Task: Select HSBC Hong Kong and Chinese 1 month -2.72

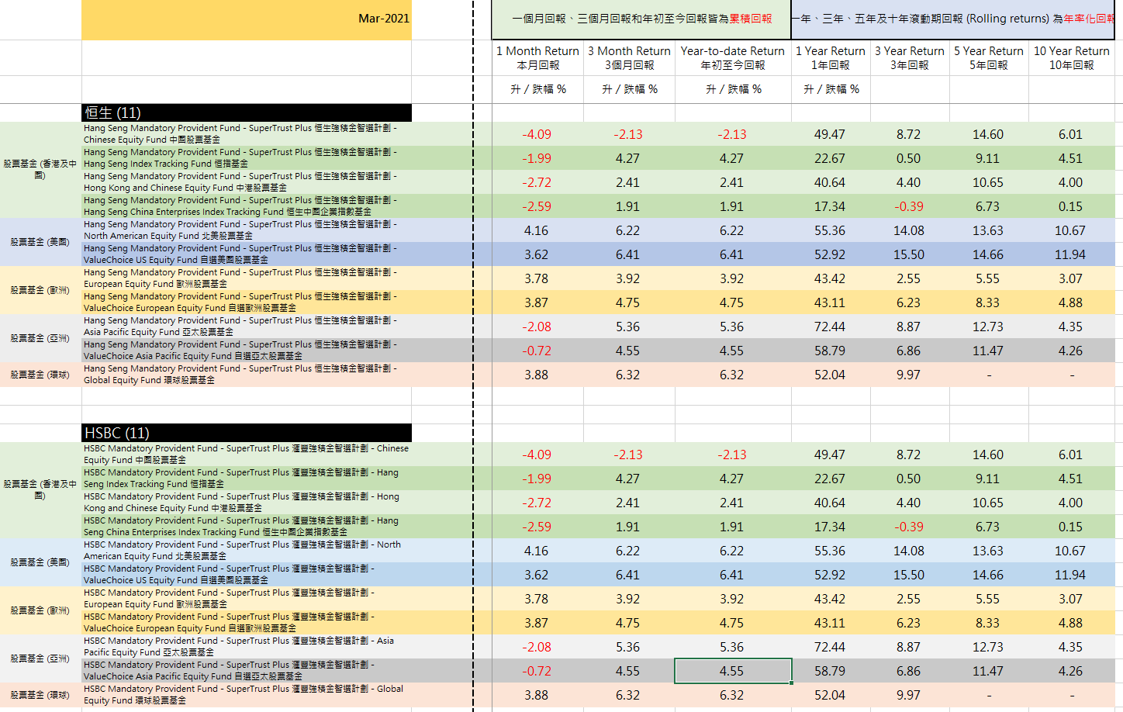Action: [537, 503]
